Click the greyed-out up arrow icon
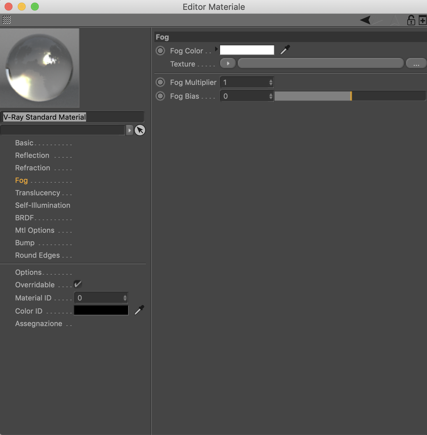The width and height of the screenshot is (427, 435). pyautogui.click(x=394, y=20)
